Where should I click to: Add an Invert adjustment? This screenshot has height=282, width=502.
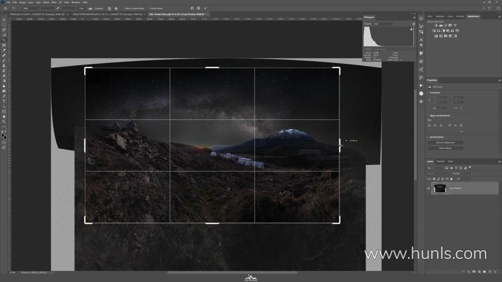click(x=436, y=36)
